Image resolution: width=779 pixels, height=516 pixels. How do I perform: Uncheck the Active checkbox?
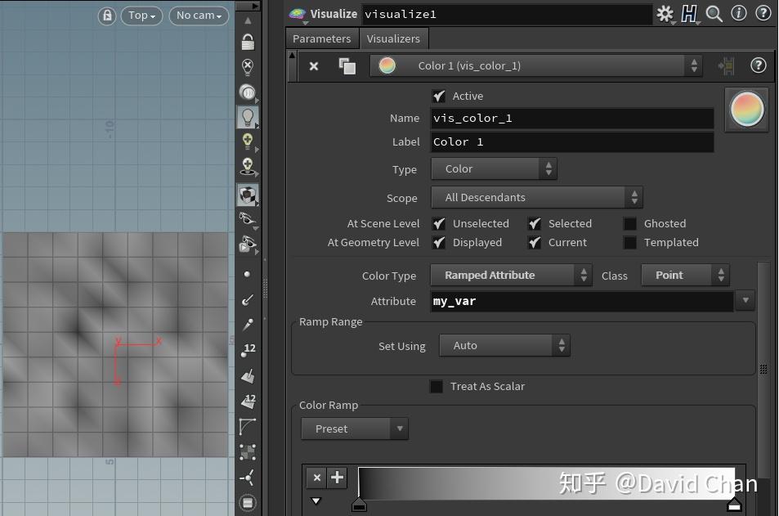pos(439,96)
